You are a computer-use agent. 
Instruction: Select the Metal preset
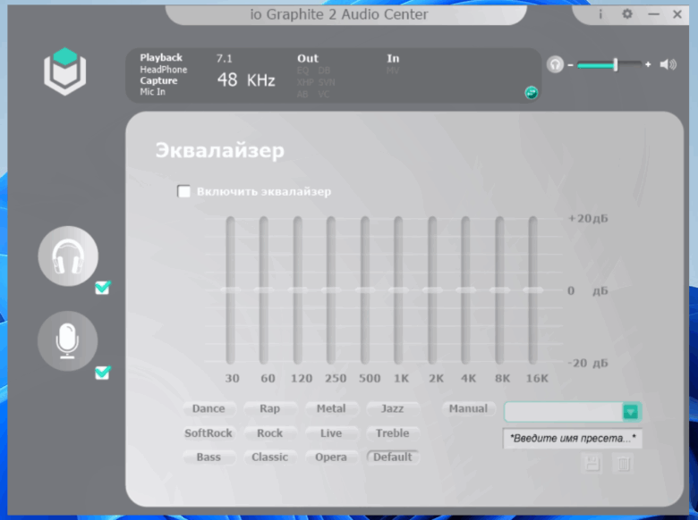[331, 408]
